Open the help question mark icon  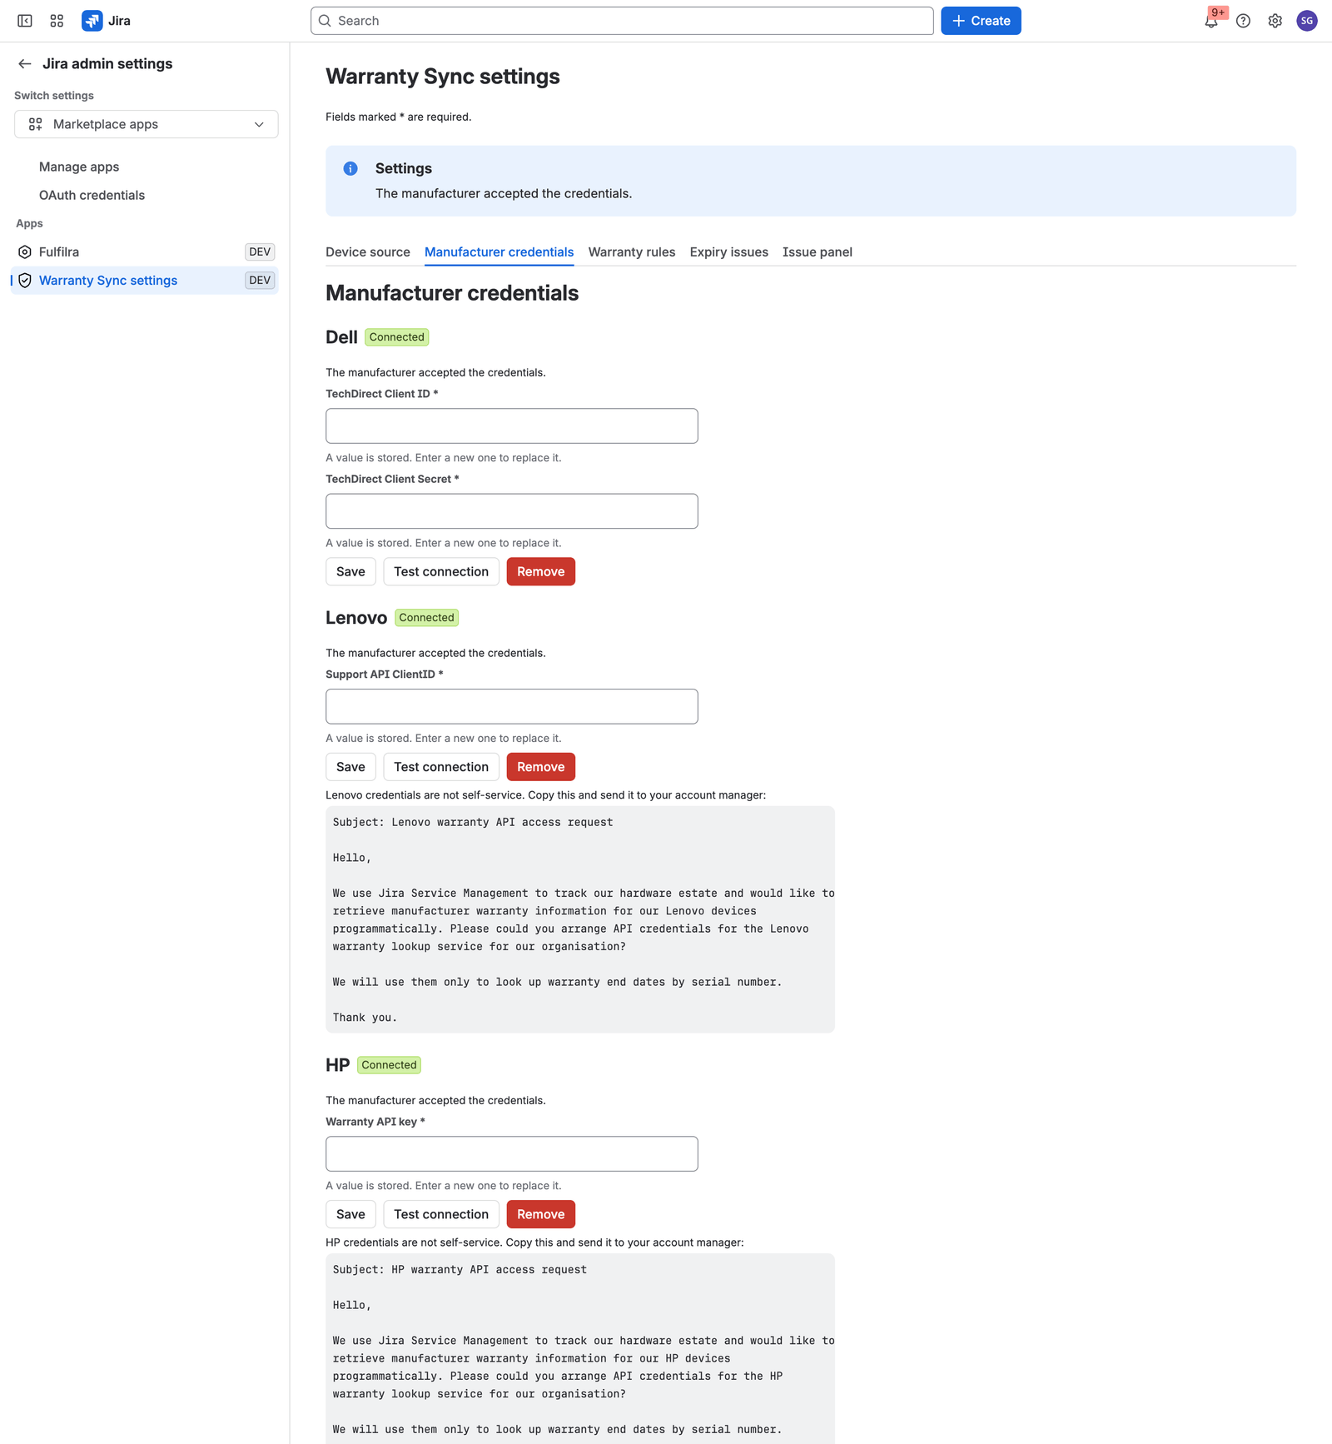tap(1243, 21)
